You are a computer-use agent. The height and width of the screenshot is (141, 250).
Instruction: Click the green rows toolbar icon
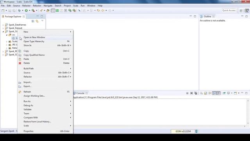tap(57, 11)
